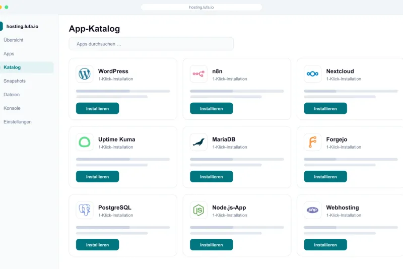Click the Forgejo card title

[x=337, y=140]
